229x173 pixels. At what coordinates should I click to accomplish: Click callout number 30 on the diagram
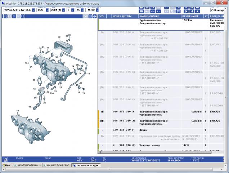pos(59,37)
